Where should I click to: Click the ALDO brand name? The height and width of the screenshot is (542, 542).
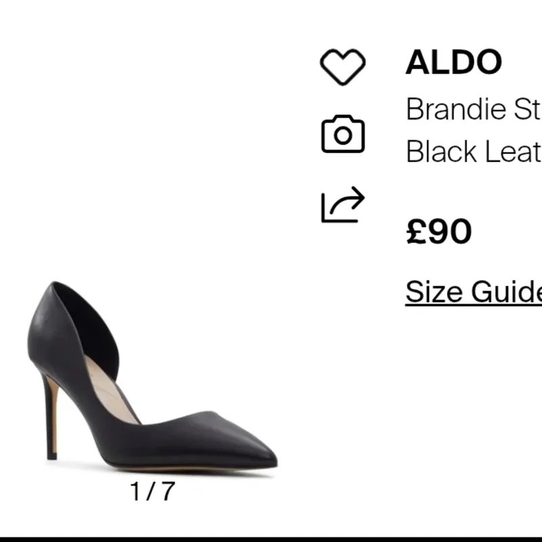point(453,62)
